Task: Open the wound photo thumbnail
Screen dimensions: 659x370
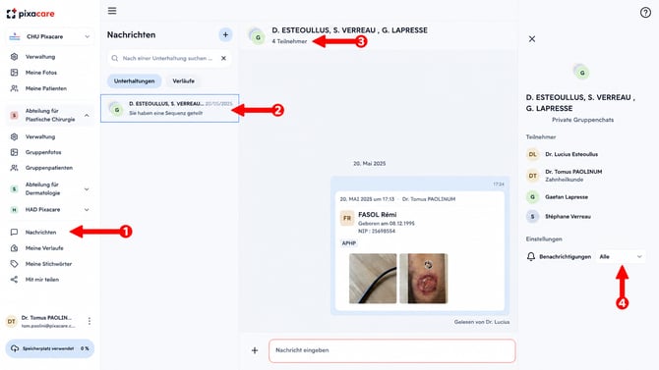Action: tap(423, 278)
